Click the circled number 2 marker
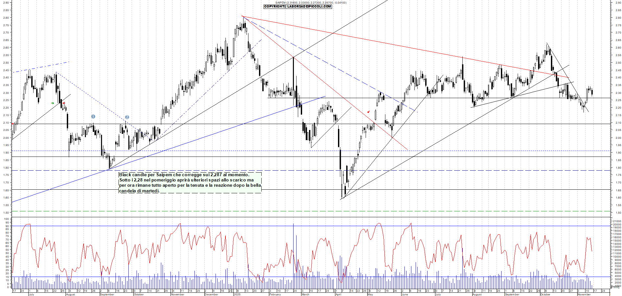622x296 pixels. (127, 117)
